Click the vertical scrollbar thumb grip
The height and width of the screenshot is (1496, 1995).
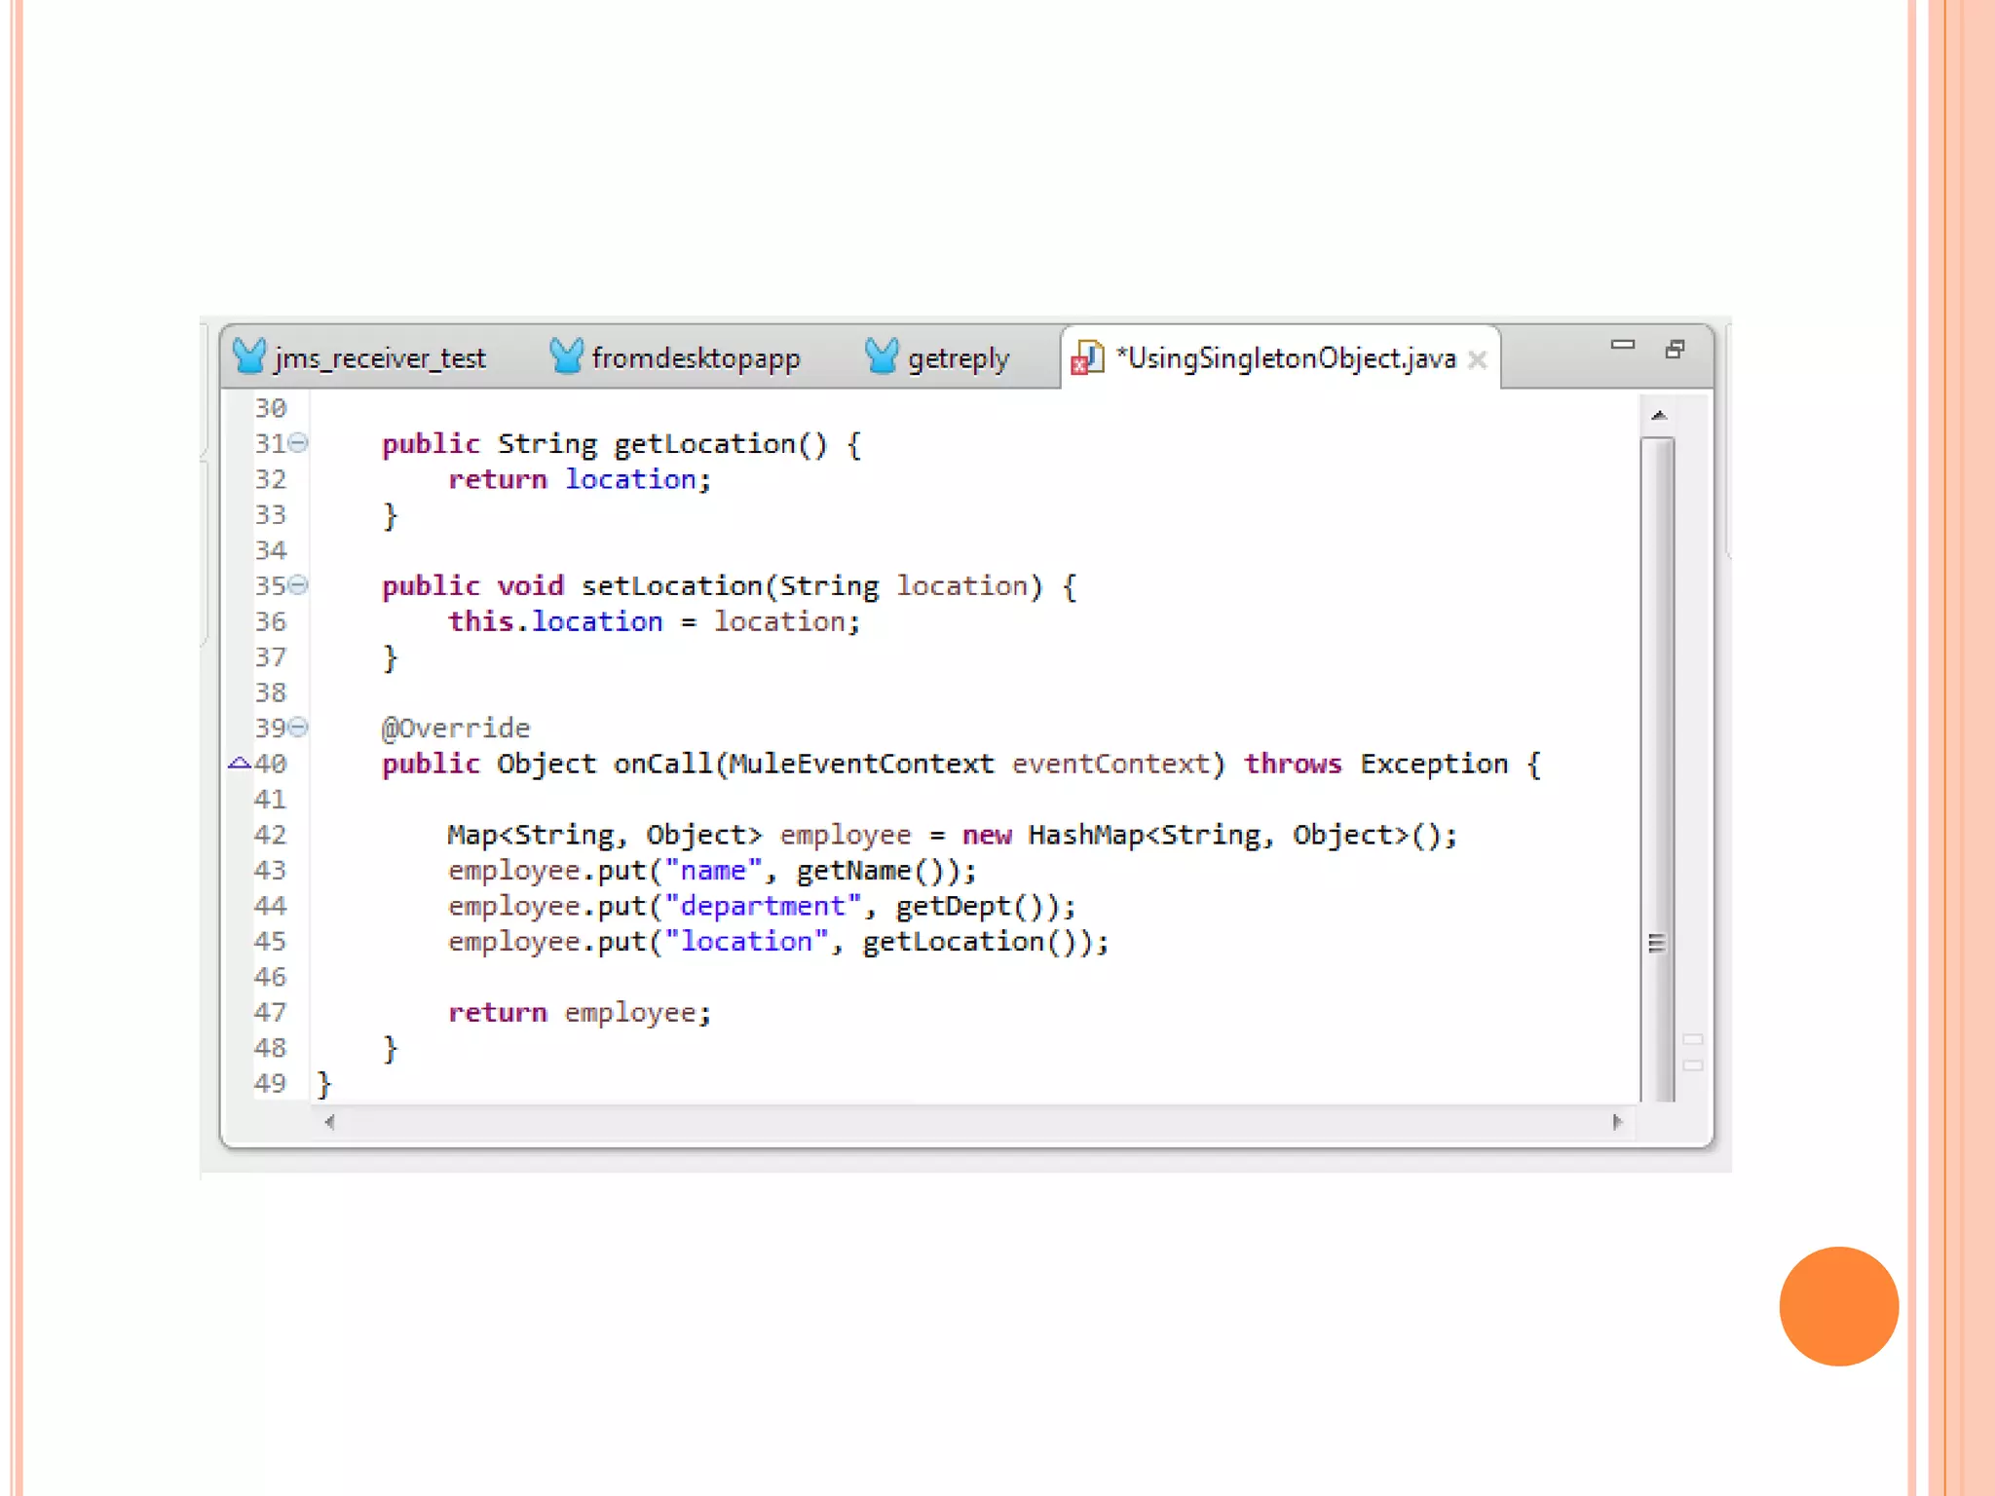pyautogui.click(x=1657, y=943)
